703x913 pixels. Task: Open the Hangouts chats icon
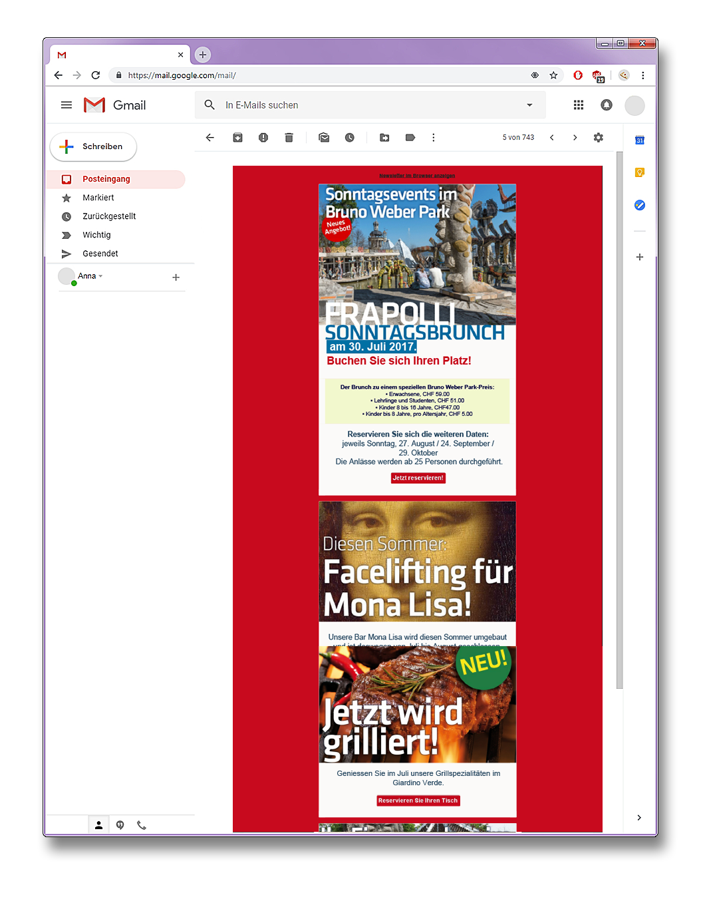click(x=120, y=825)
